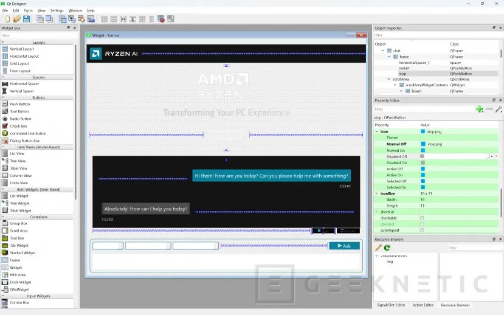Reload resources with green refresh icon
This screenshot has height=315, width=504.
(x=387, y=247)
